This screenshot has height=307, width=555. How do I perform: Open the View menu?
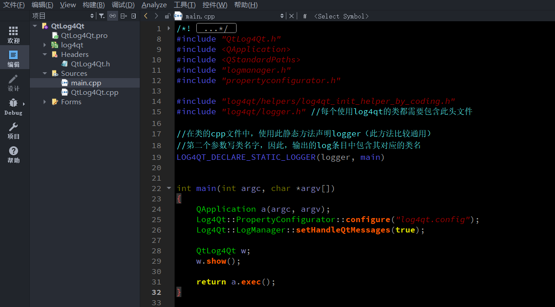coord(68,5)
